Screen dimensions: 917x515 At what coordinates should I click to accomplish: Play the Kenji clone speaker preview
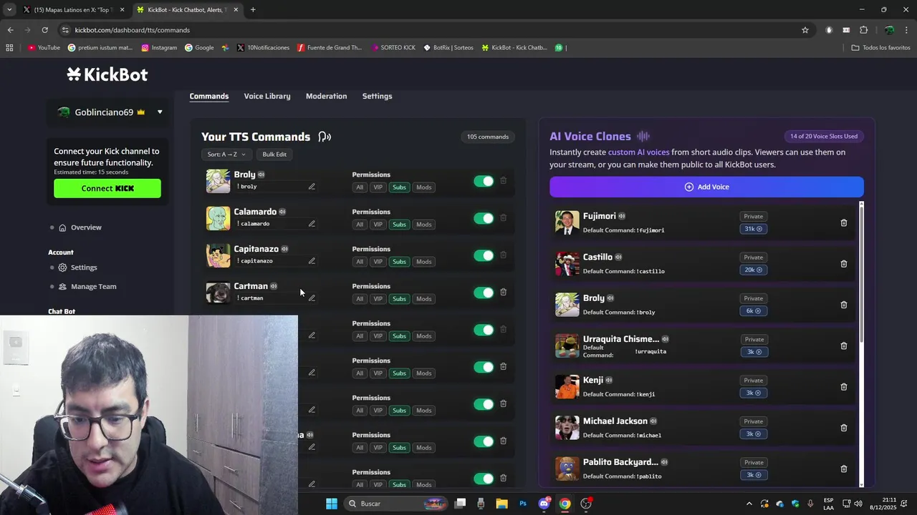[x=609, y=381]
